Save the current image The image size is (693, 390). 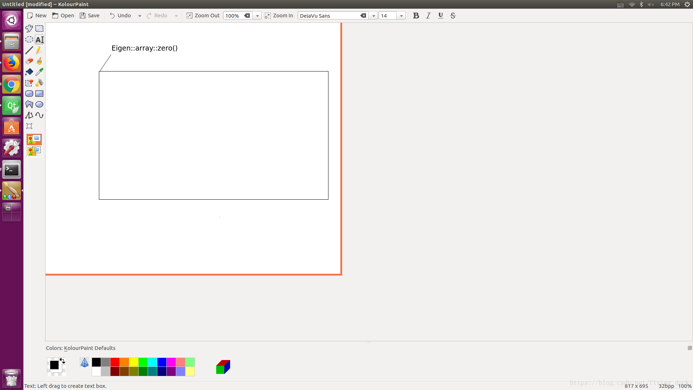coord(90,16)
